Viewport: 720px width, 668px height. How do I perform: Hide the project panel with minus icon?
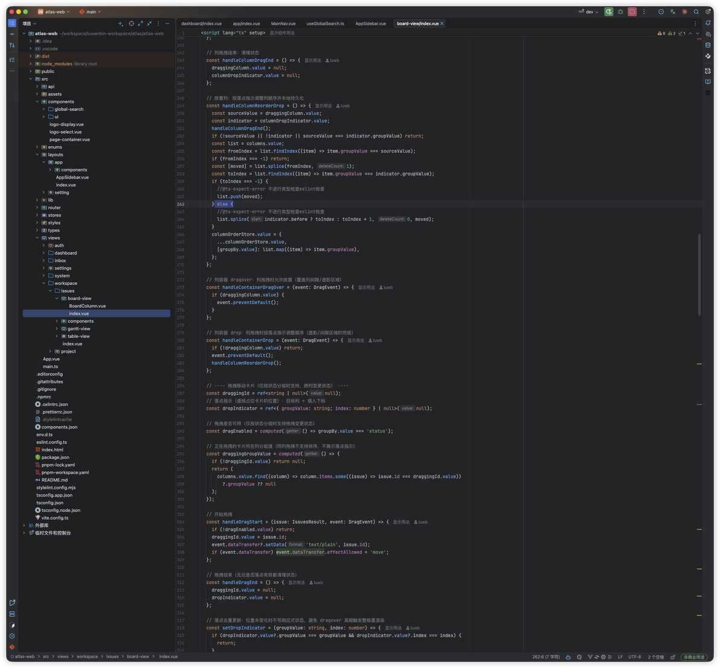coord(167,24)
